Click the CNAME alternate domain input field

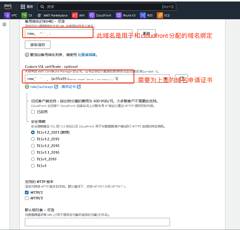[79, 33]
